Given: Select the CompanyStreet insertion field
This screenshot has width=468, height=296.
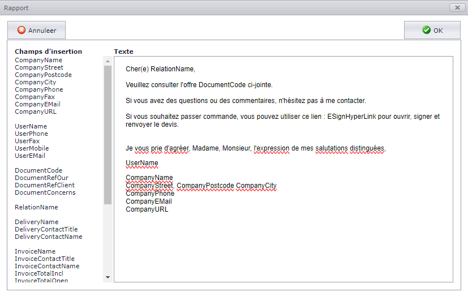Looking at the screenshot, I should (x=39, y=67).
